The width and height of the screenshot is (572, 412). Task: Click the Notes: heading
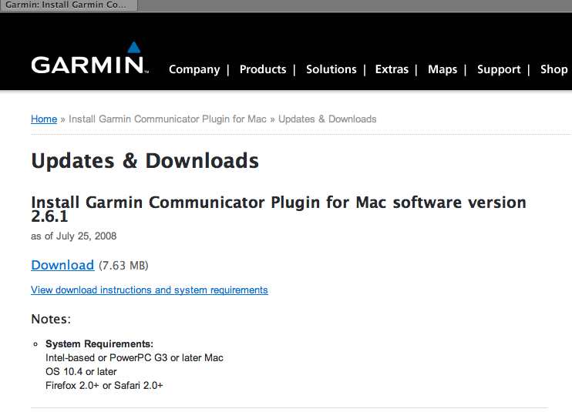tap(51, 319)
